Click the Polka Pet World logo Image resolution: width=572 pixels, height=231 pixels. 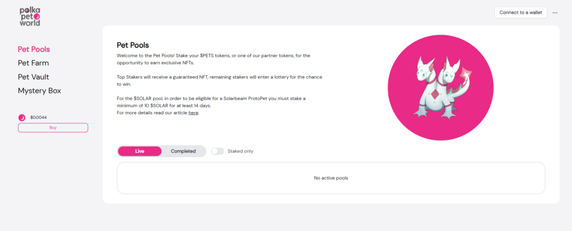pos(30,16)
